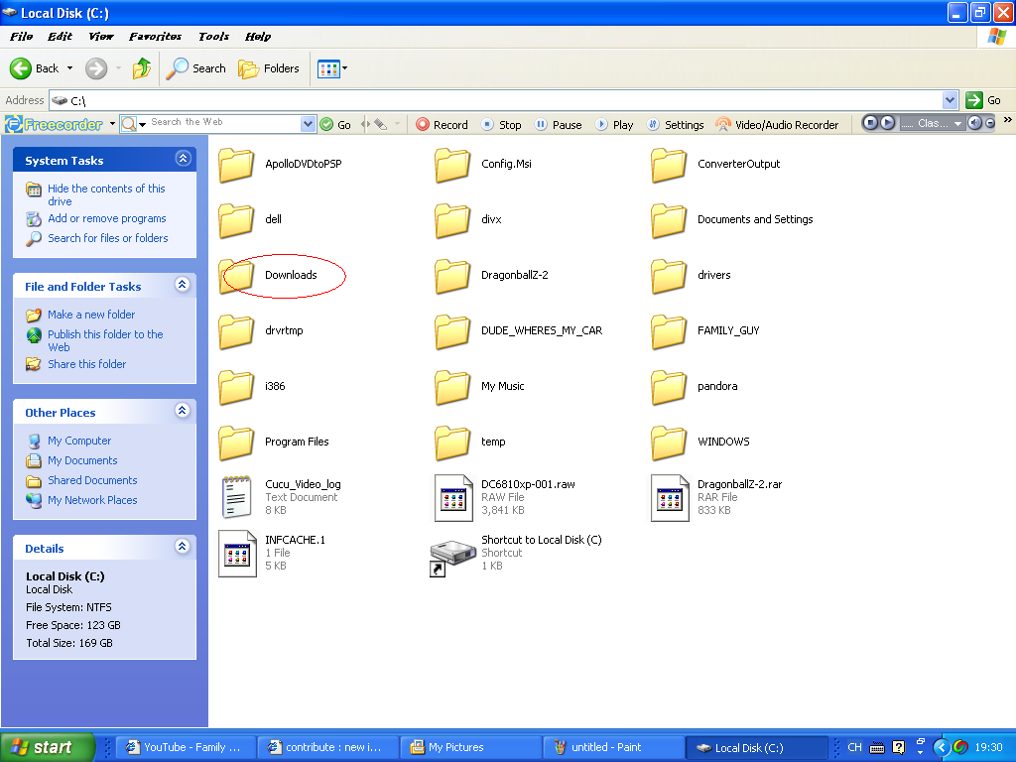
Task: Open the Search pane from the toolbar
Action: click(x=196, y=68)
